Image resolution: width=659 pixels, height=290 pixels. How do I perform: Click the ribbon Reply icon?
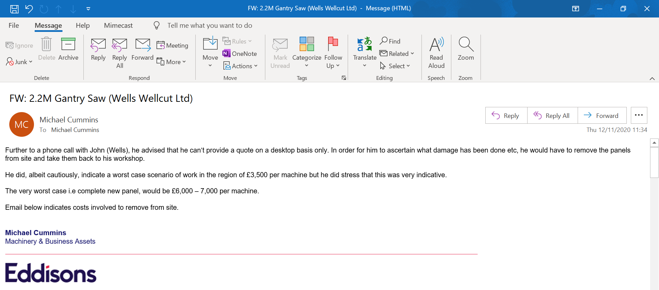click(98, 49)
